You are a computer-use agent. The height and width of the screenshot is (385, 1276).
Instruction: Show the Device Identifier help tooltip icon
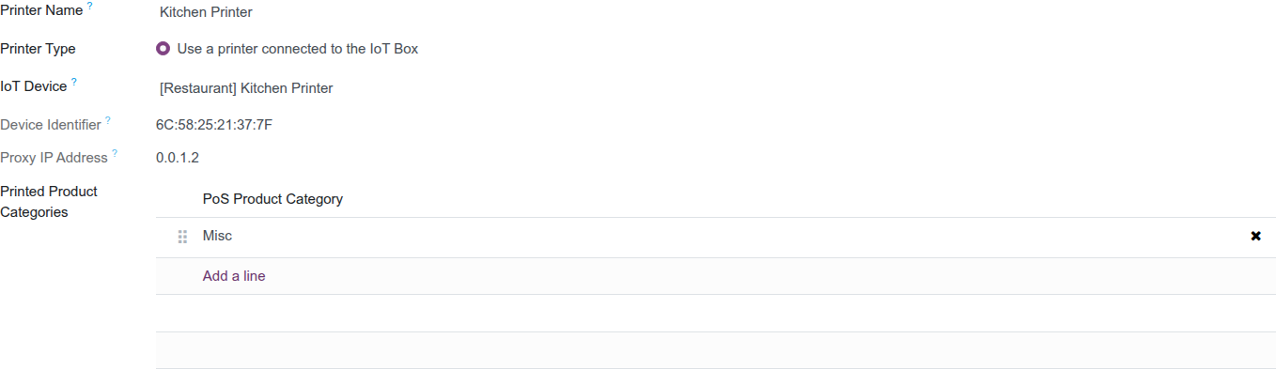[x=108, y=120]
